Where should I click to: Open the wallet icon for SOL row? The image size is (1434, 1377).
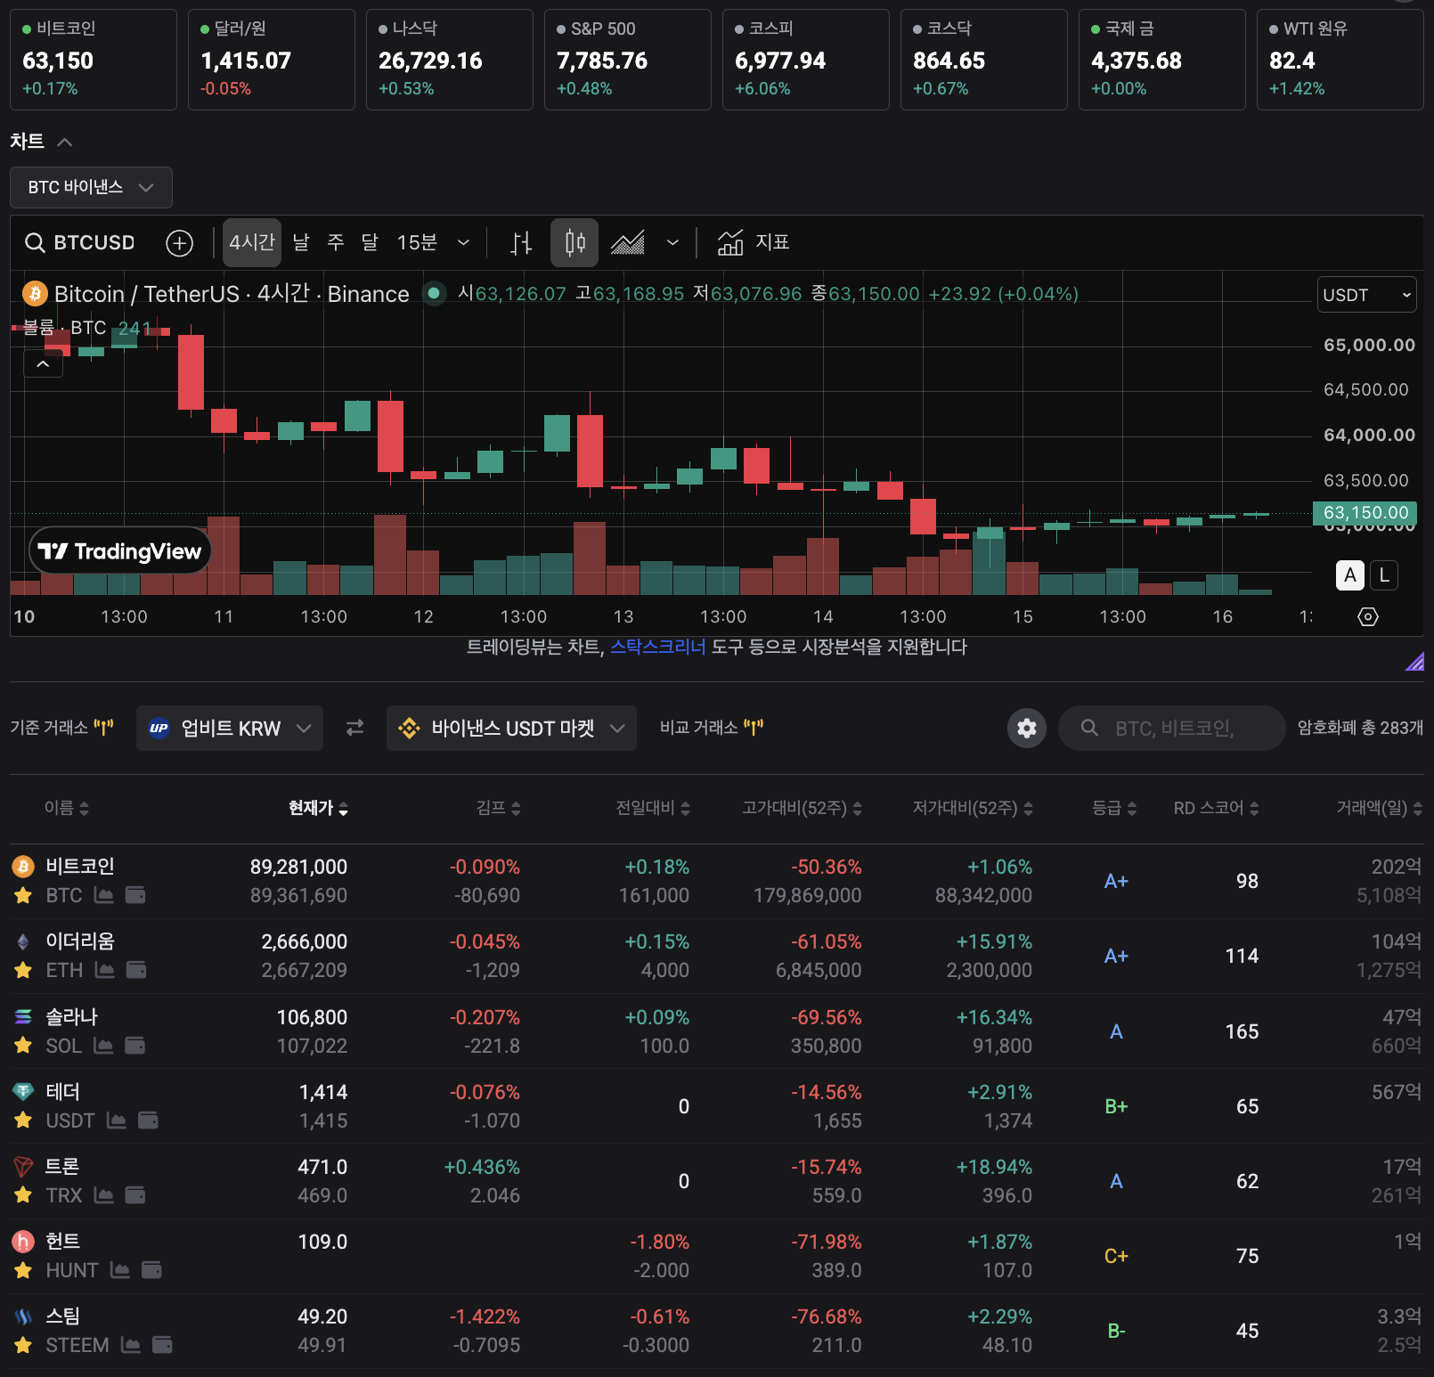click(134, 1046)
